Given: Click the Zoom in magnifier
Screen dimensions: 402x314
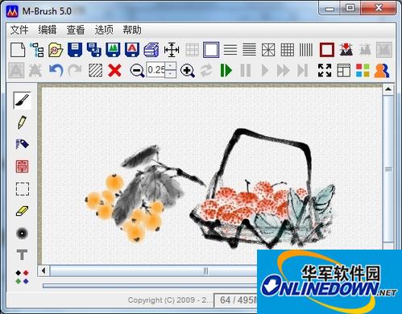Looking at the screenshot, I should [188, 71].
